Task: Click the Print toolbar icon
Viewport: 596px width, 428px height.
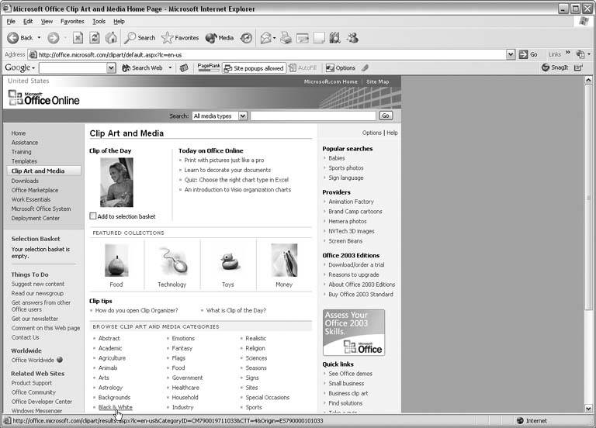Action: tap(286, 37)
